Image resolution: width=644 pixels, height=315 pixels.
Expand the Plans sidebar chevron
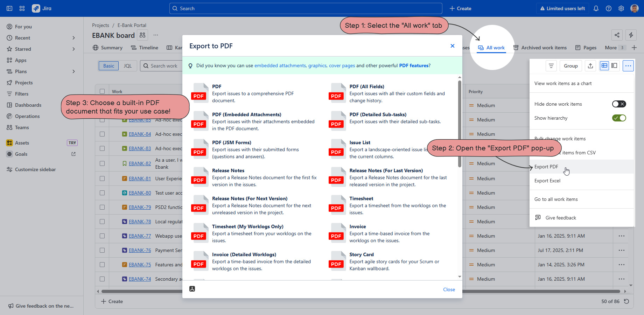click(x=73, y=71)
